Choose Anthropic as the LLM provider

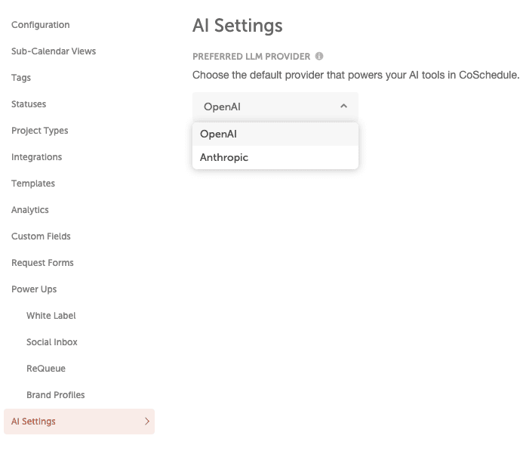tap(275, 157)
